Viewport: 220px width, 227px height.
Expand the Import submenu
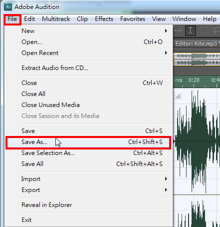point(95,179)
